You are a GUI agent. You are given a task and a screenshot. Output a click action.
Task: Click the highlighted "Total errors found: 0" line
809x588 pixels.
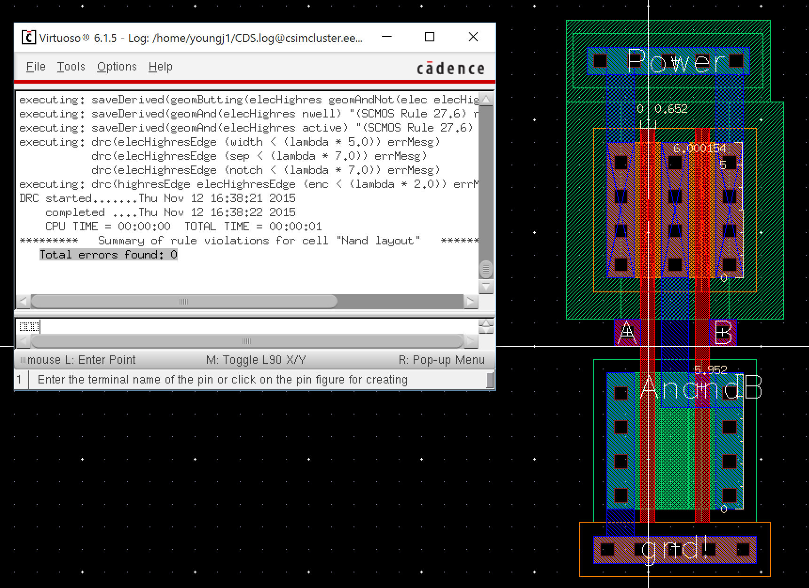(108, 255)
